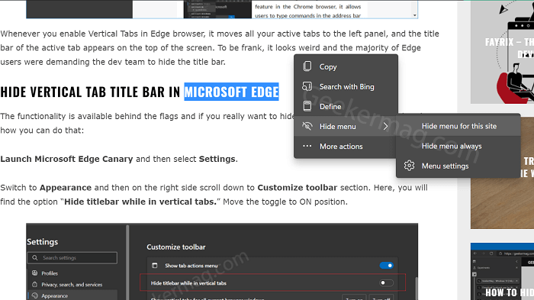Click the Profiles icon in Settings sidebar

tap(34, 273)
